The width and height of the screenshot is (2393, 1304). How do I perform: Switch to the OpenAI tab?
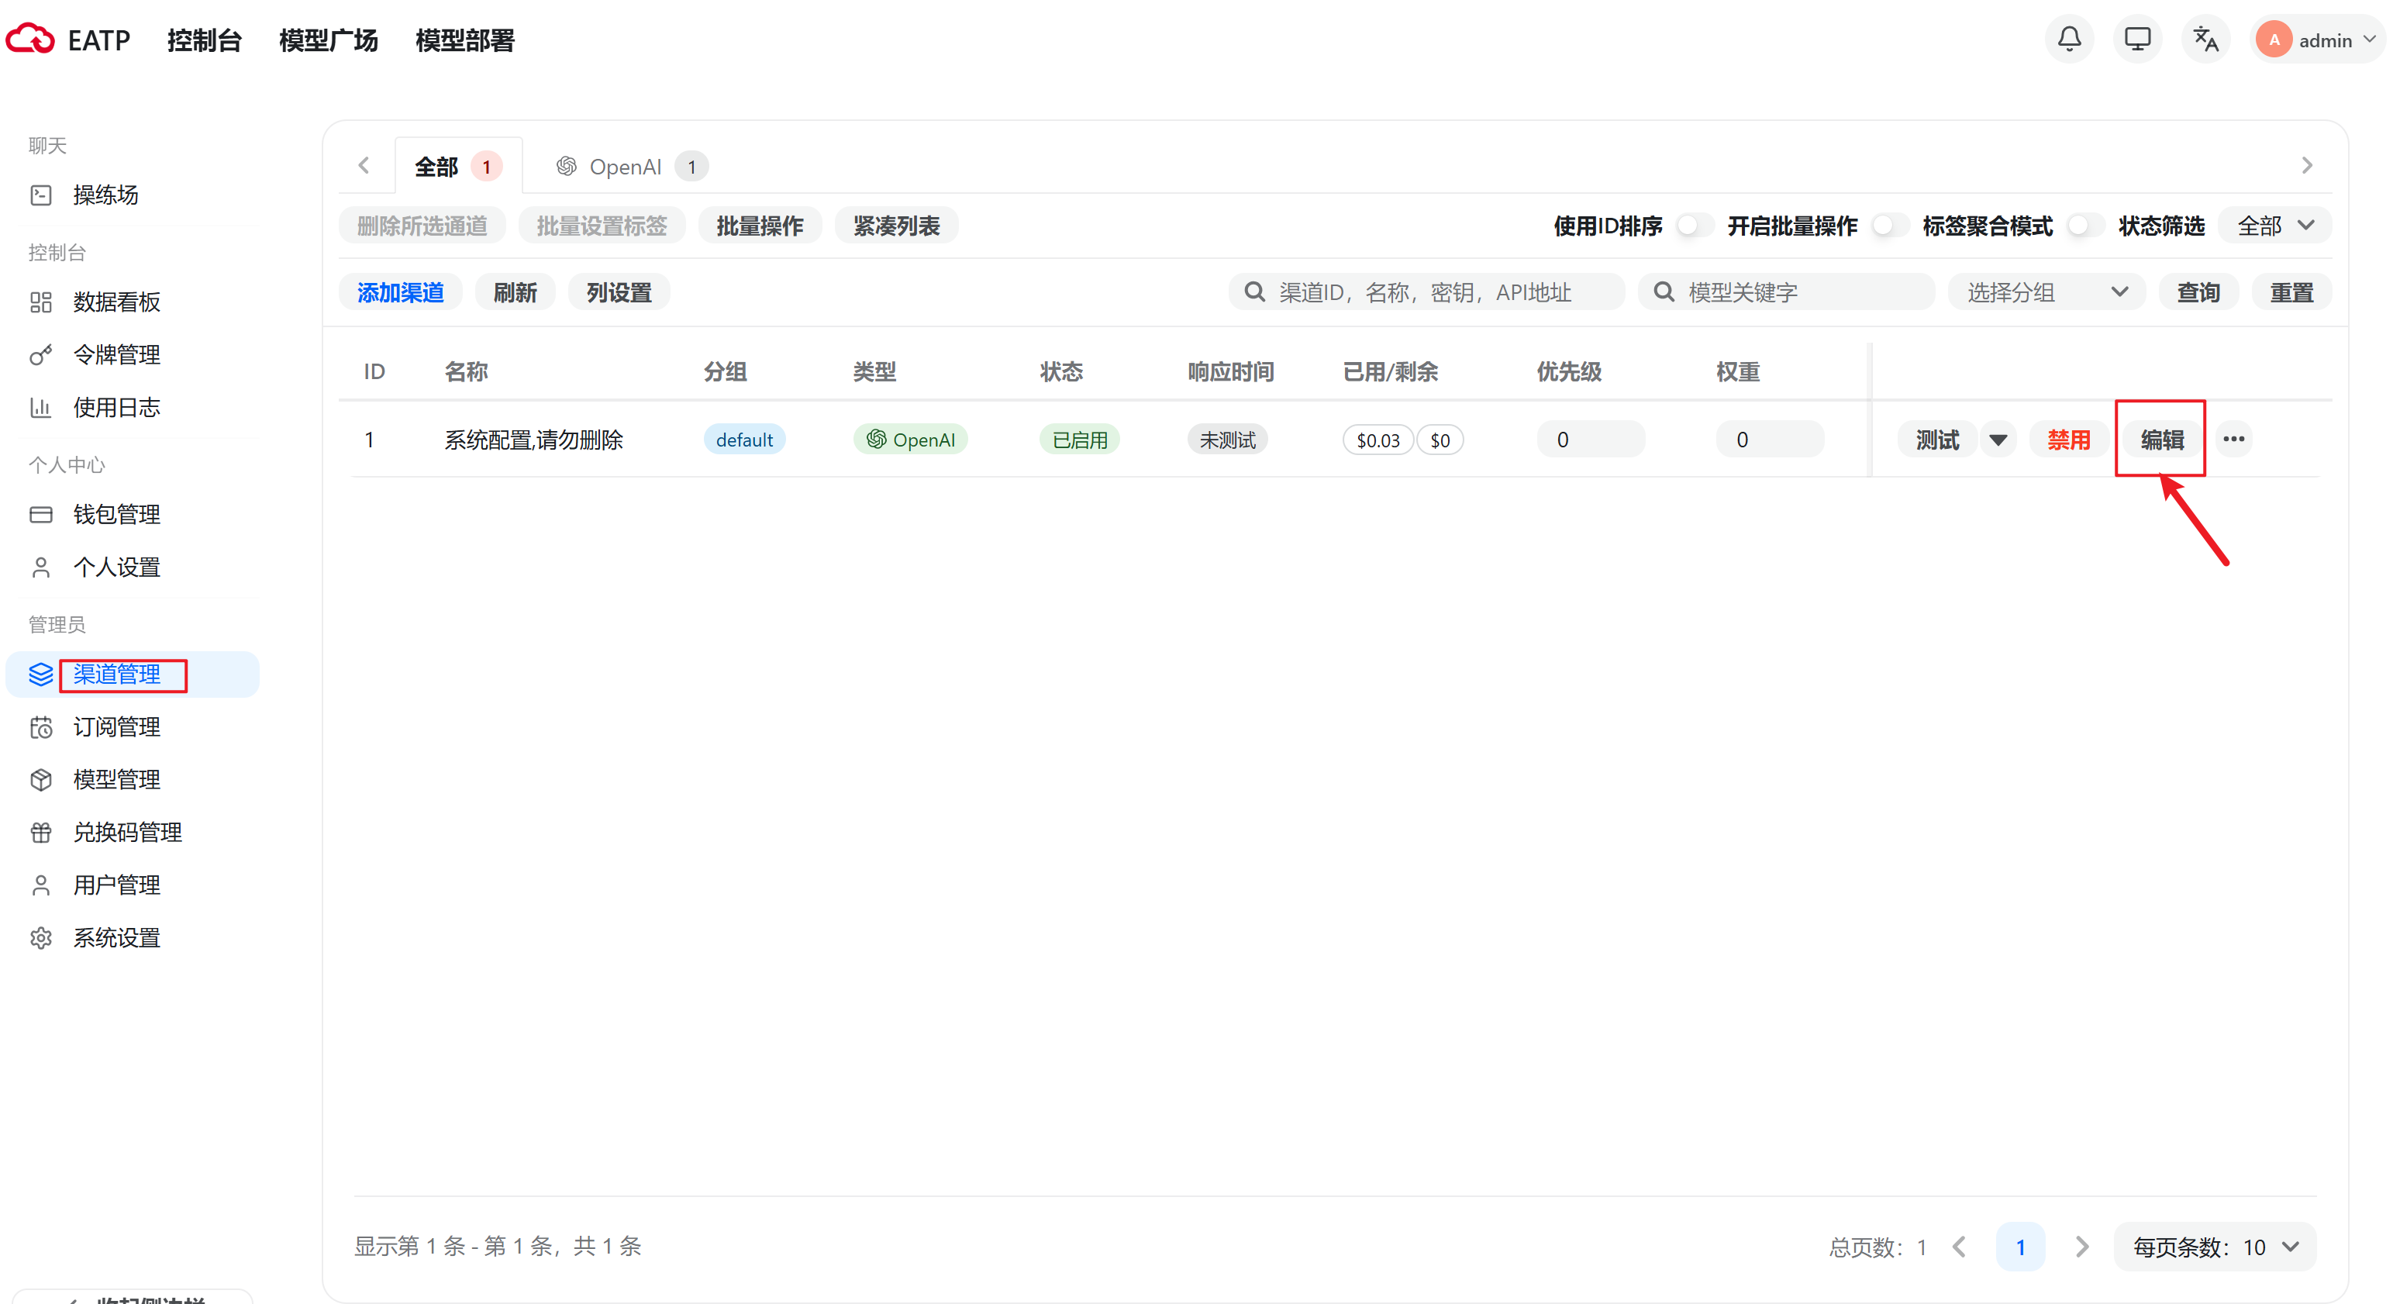click(631, 166)
